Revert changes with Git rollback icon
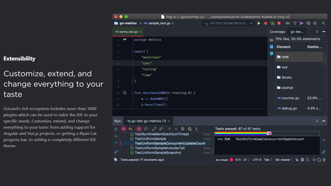Viewport: 331px width, 186px height. (315, 23)
